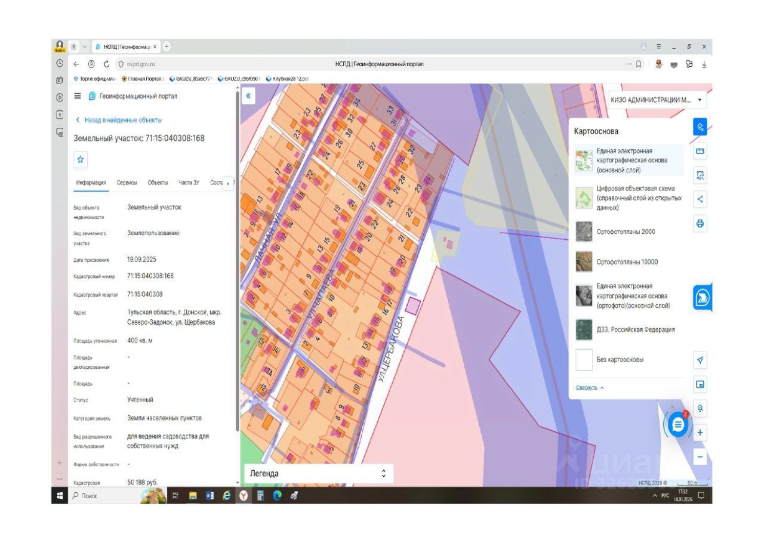Open the overview map button
The width and height of the screenshot is (764, 540).
coord(700,385)
